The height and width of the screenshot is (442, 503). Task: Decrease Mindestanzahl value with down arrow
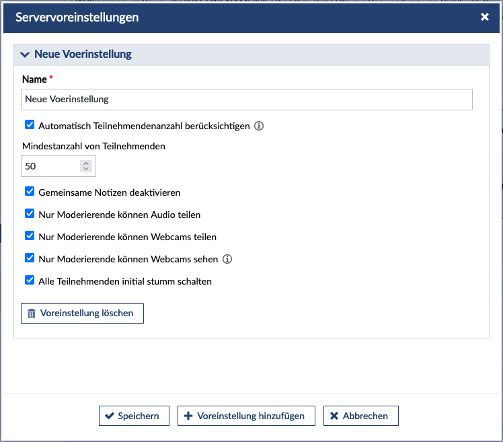85,169
